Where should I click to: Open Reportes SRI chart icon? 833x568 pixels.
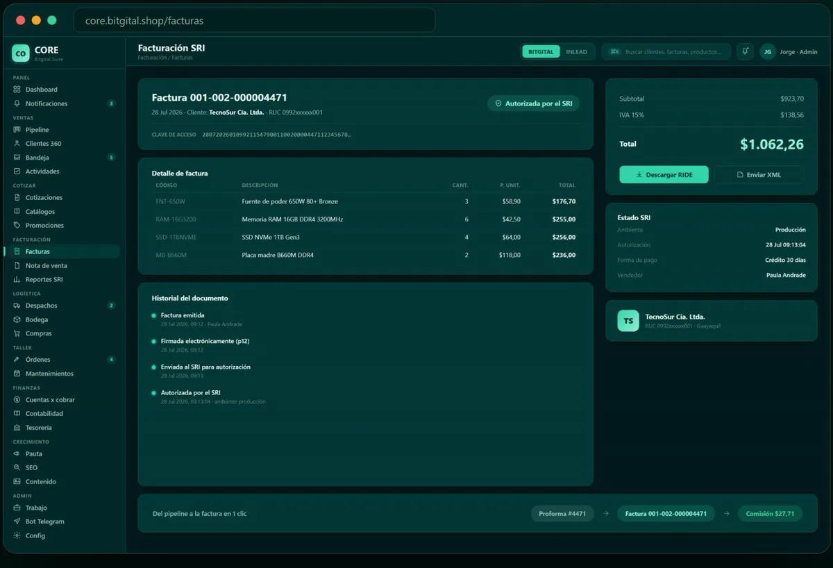(x=17, y=280)
